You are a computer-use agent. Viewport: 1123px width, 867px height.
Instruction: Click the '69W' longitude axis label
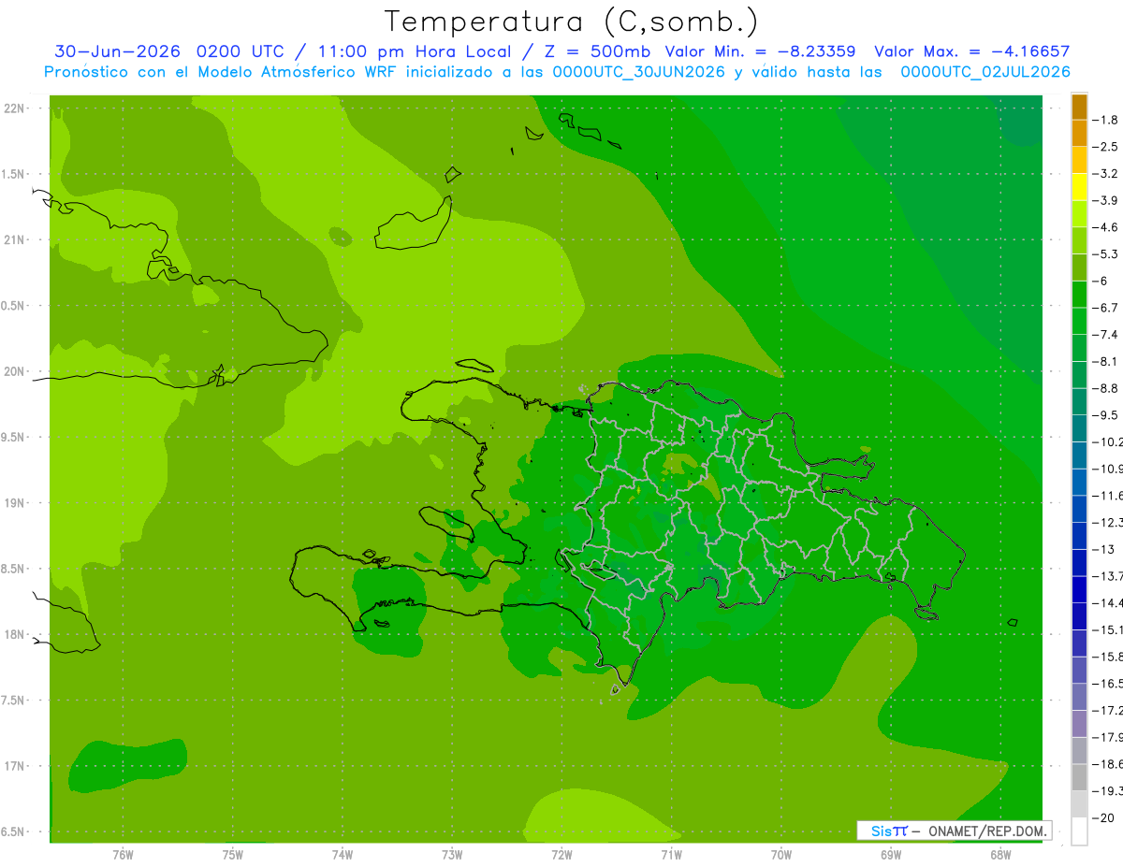pos(891,854)
